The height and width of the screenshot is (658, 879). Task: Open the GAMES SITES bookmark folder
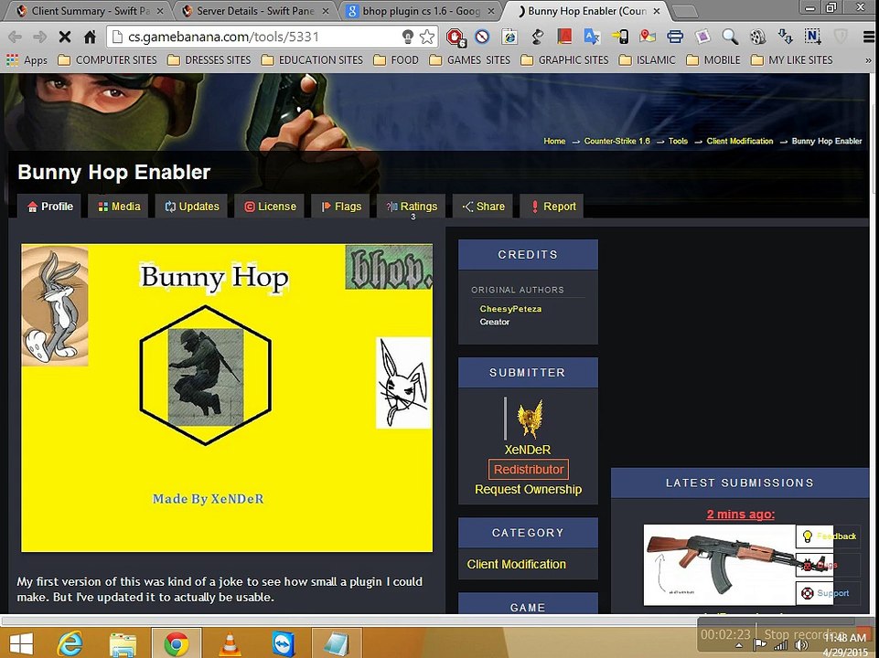click(470, 60)
